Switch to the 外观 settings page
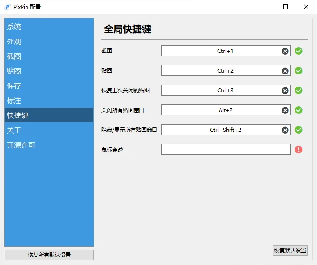 [14, 42]
